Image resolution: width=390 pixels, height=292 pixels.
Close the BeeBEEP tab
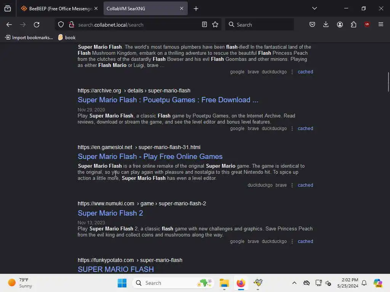[96, 8]
